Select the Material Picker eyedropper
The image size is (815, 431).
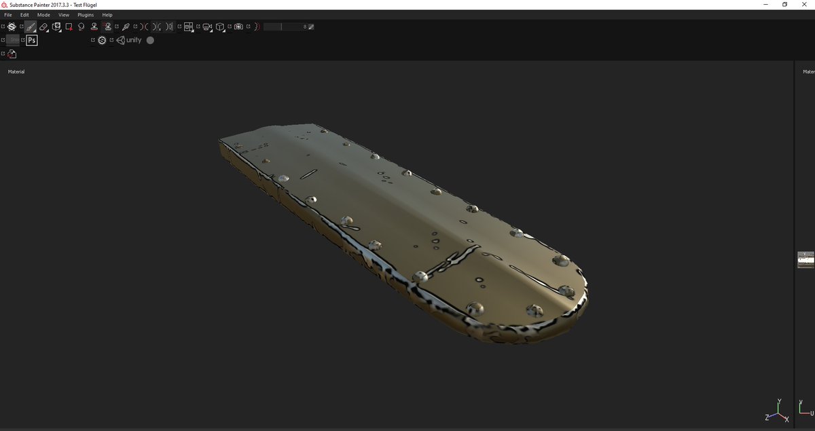[125, 26]
